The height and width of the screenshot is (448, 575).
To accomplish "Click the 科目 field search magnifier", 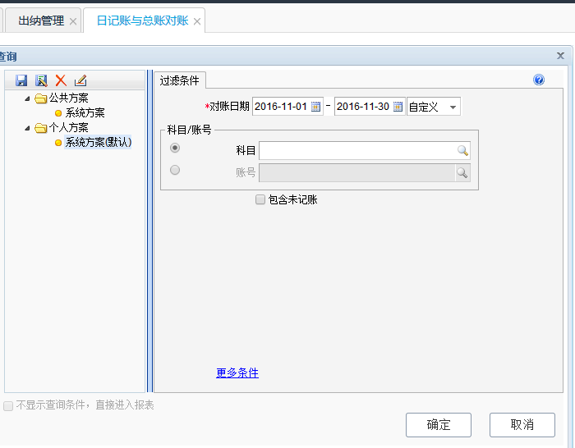I will [x=462, y=150].
